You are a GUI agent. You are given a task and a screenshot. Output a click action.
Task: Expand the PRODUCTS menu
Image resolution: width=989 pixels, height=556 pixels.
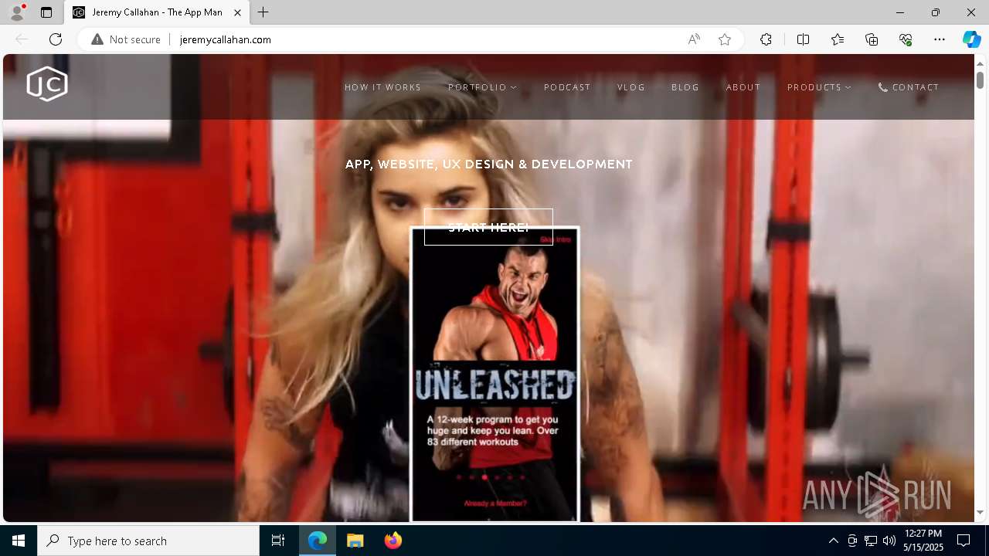819,87
